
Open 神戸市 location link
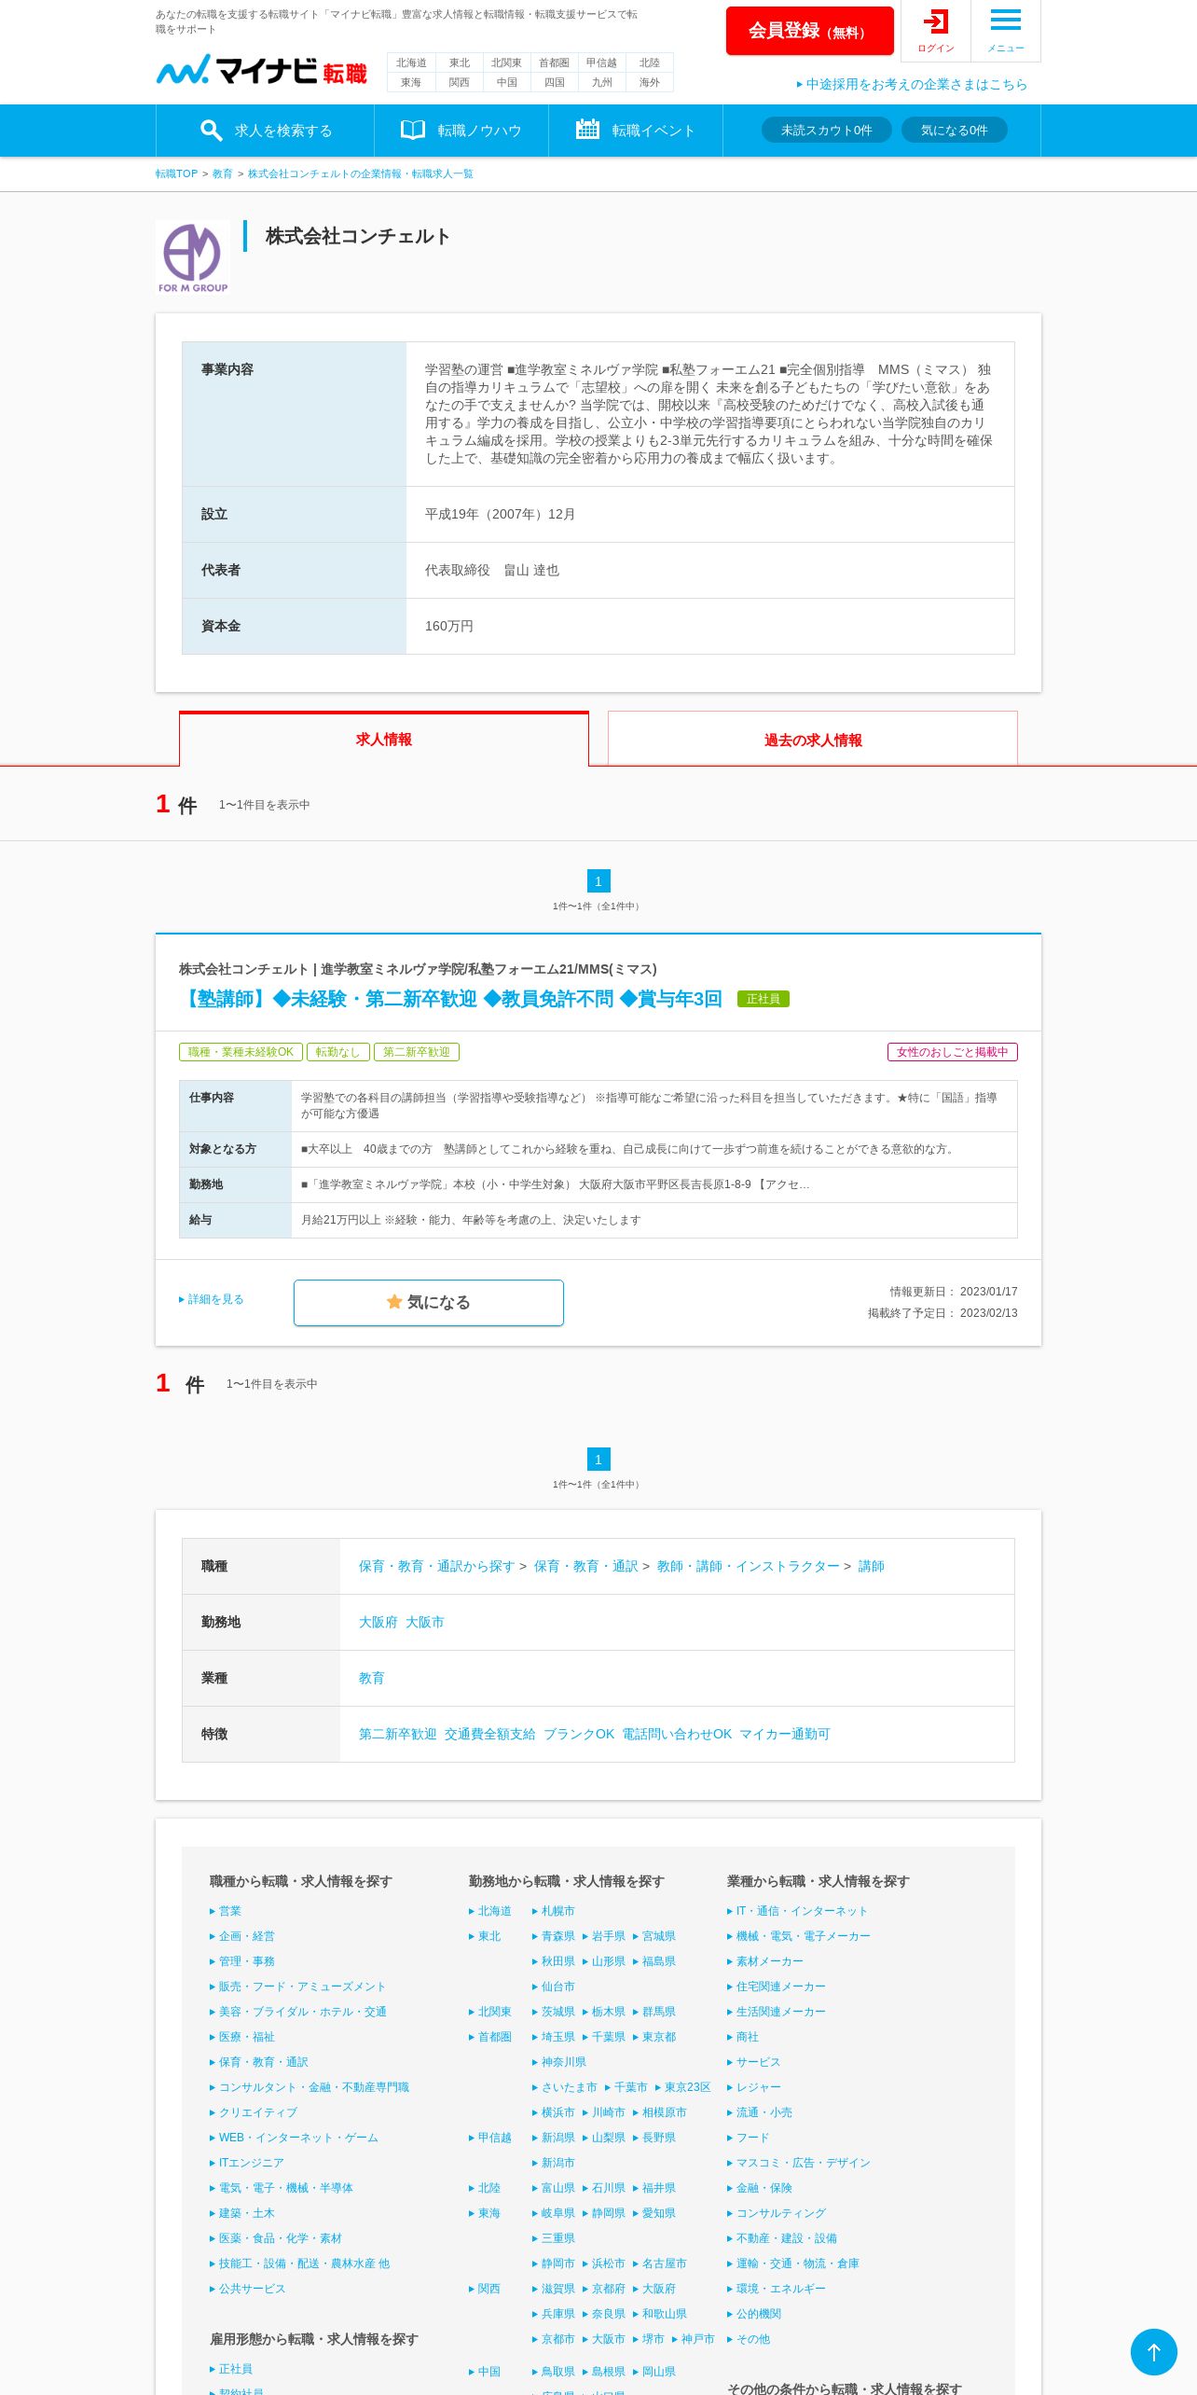694,2339
